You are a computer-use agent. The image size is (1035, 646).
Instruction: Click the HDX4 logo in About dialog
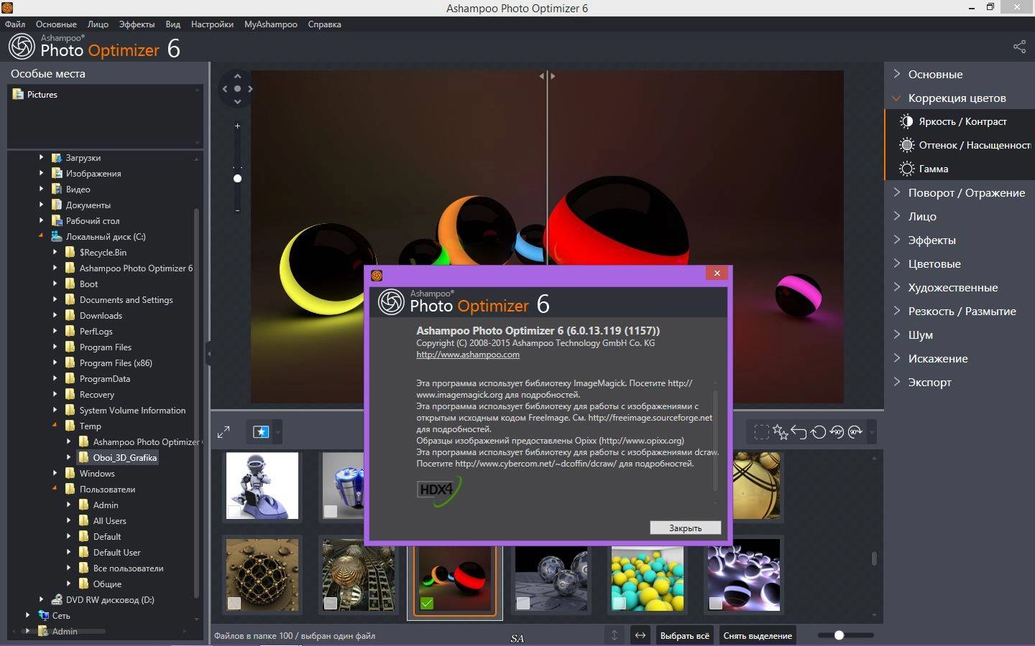tap(438, 490)
